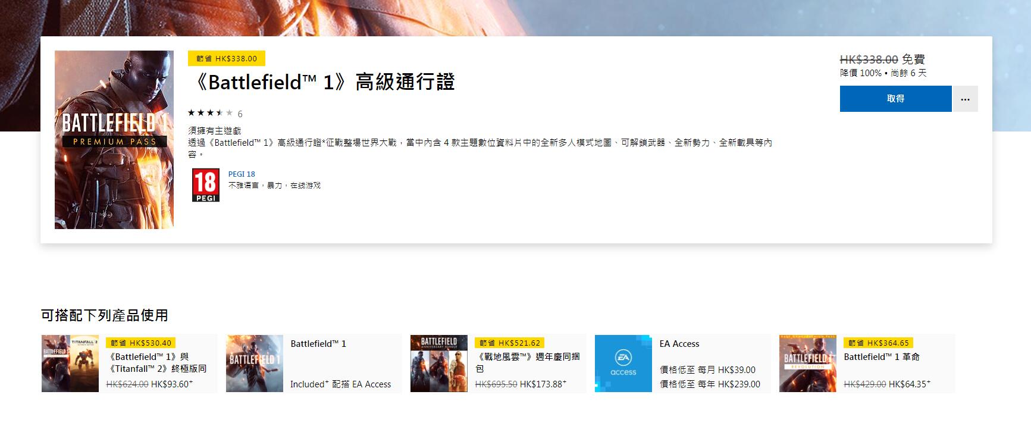Click the EA Access logo tile
Screen dimensions: 1031x426
point(623,364)
